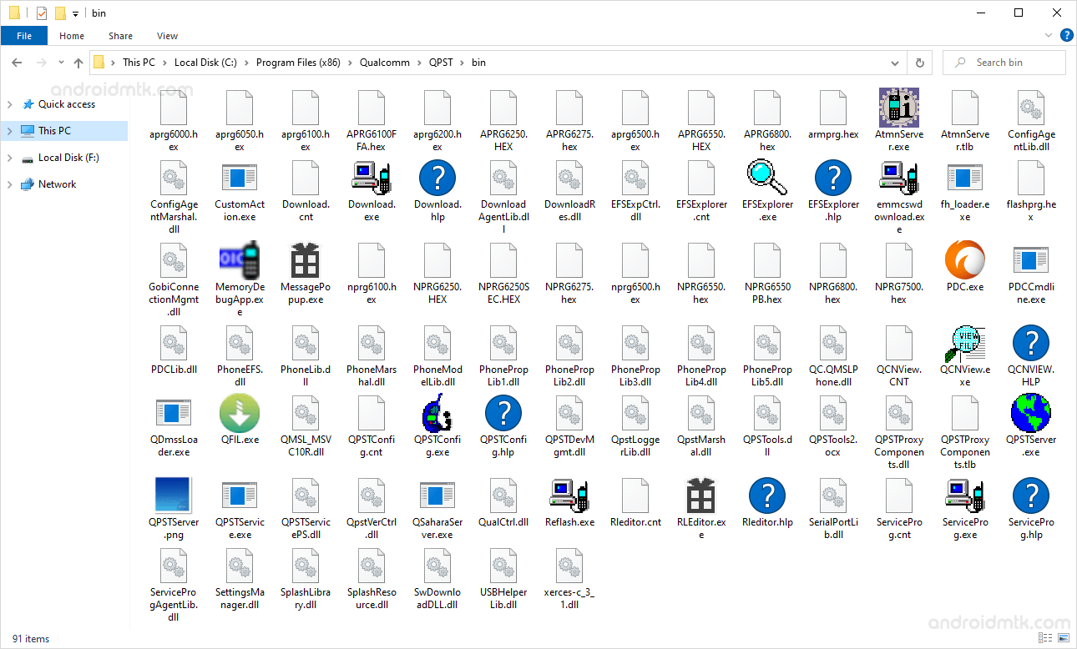Click the Back navigation arrow

(x=18, y=63)
